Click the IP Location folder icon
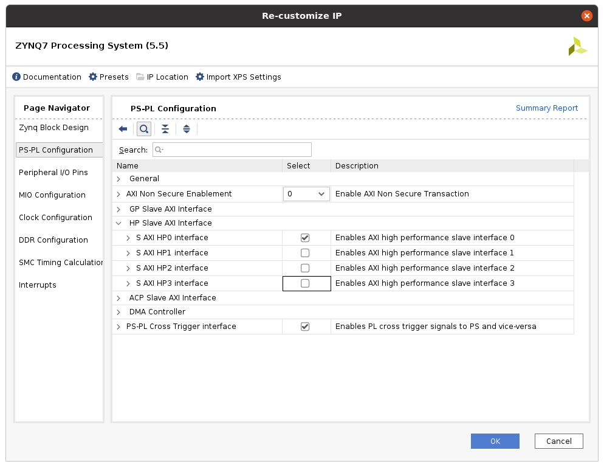The height and width of the screenshot is (467, 604). point(140,77)
